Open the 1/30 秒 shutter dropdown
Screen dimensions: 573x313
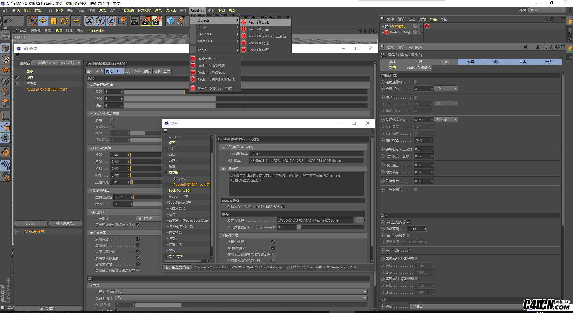446,119
